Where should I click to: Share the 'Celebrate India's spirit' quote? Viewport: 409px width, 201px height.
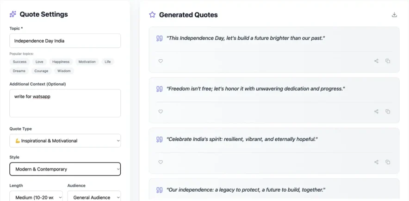tap(376, 162)
